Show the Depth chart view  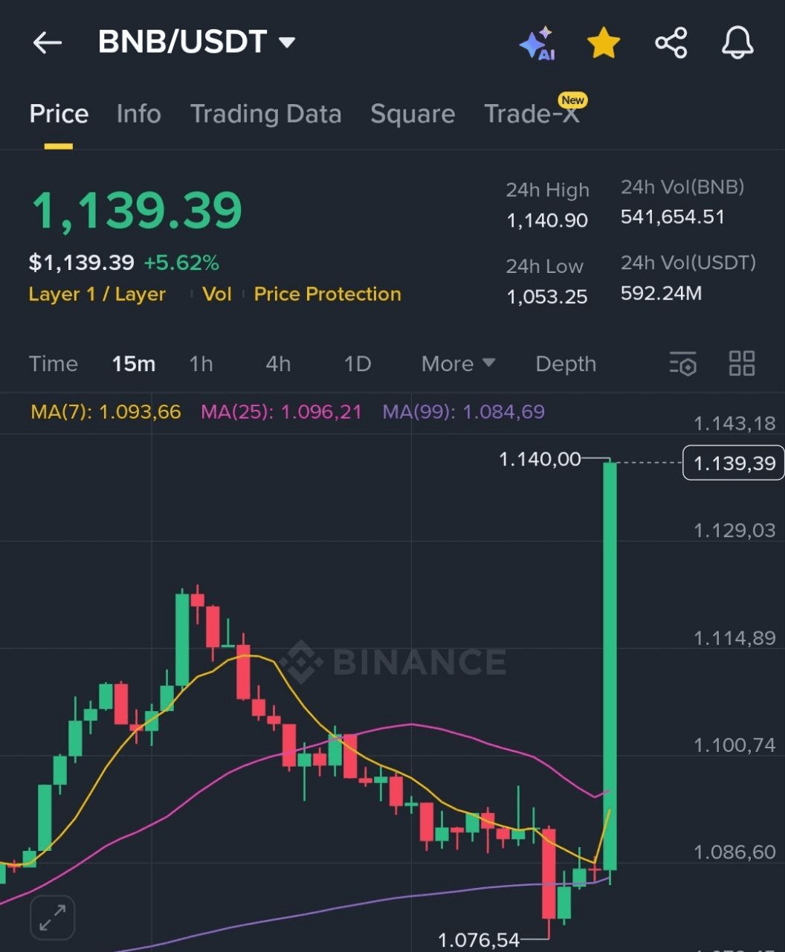coord(566,364)
